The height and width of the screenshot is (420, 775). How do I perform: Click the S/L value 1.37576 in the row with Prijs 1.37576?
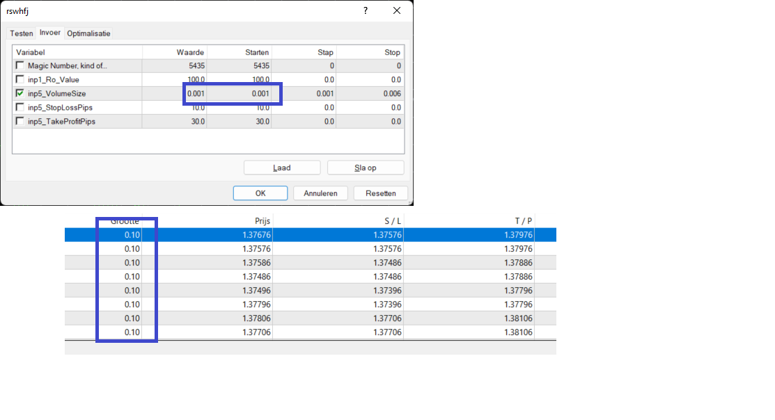point(387,249)
